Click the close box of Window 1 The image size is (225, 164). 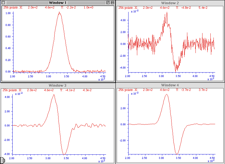click(x=3, y=3)
